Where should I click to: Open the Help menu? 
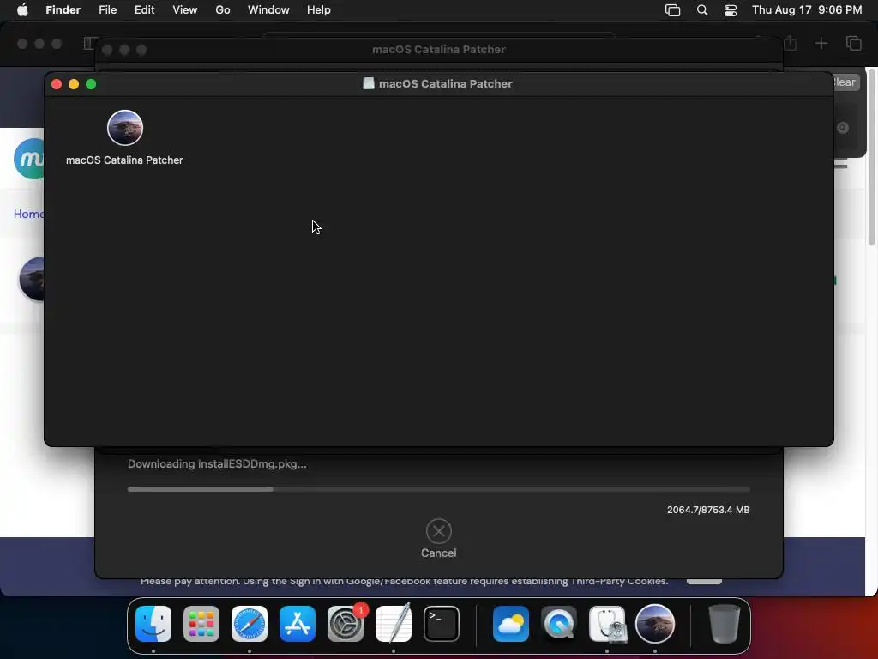pyautogui.click(x=319, y=10)
